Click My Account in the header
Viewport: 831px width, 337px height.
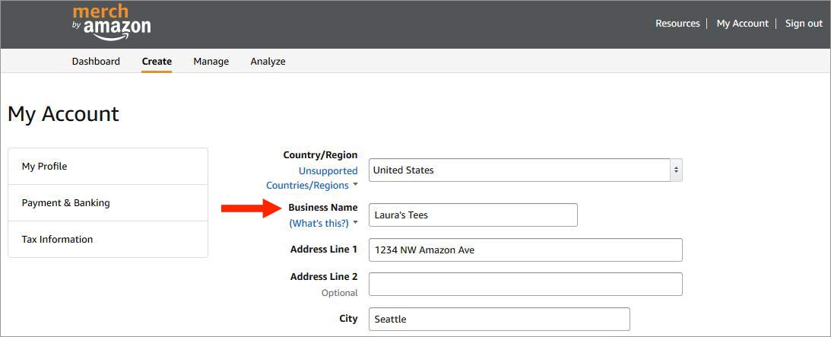[x=742, y=24]
